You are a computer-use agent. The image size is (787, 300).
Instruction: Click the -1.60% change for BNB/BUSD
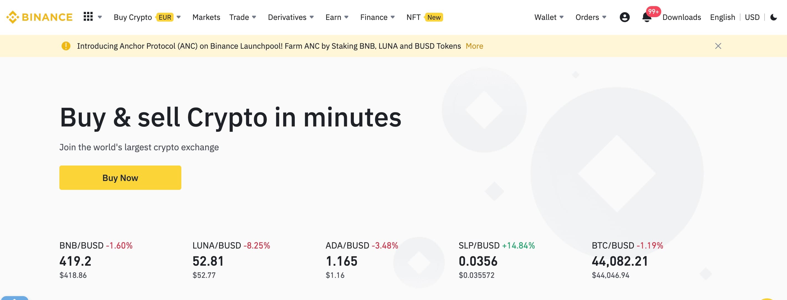coord(119,245)
